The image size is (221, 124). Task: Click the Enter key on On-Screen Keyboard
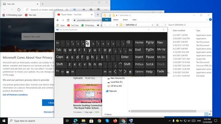point(126,57)
